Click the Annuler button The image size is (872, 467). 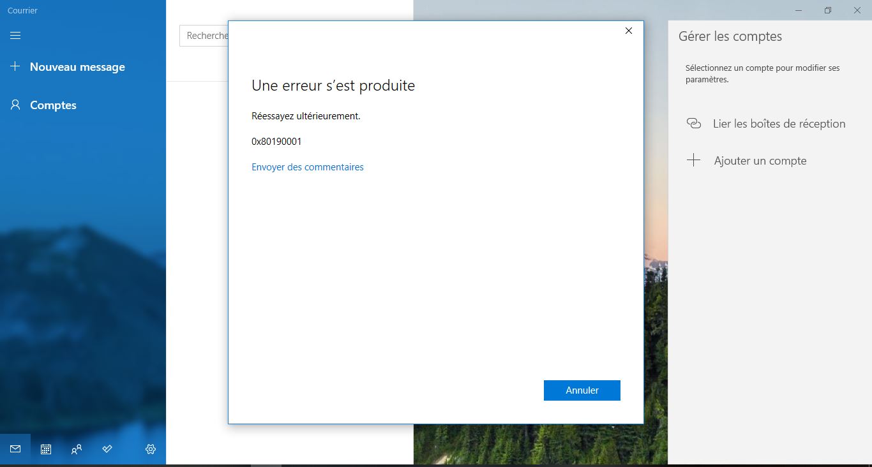coord(582,390)
